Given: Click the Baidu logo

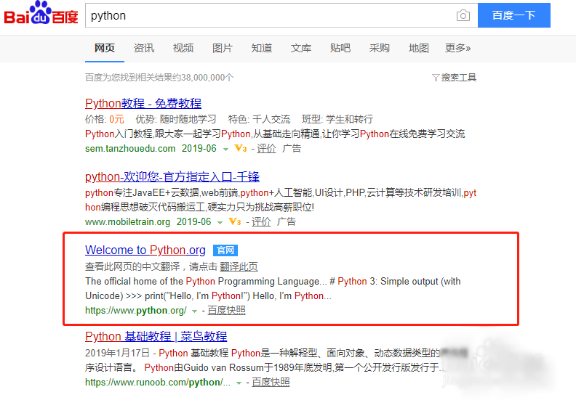Looking at the screenshot, I should [41, 13].
